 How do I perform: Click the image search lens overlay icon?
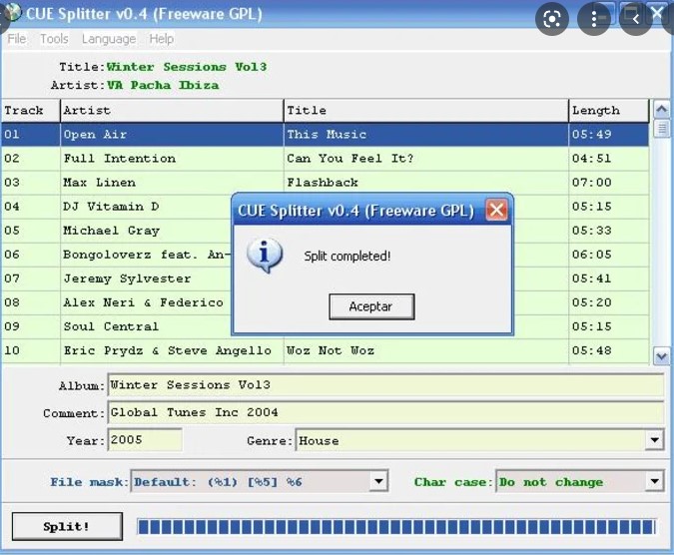click(552, 19)
